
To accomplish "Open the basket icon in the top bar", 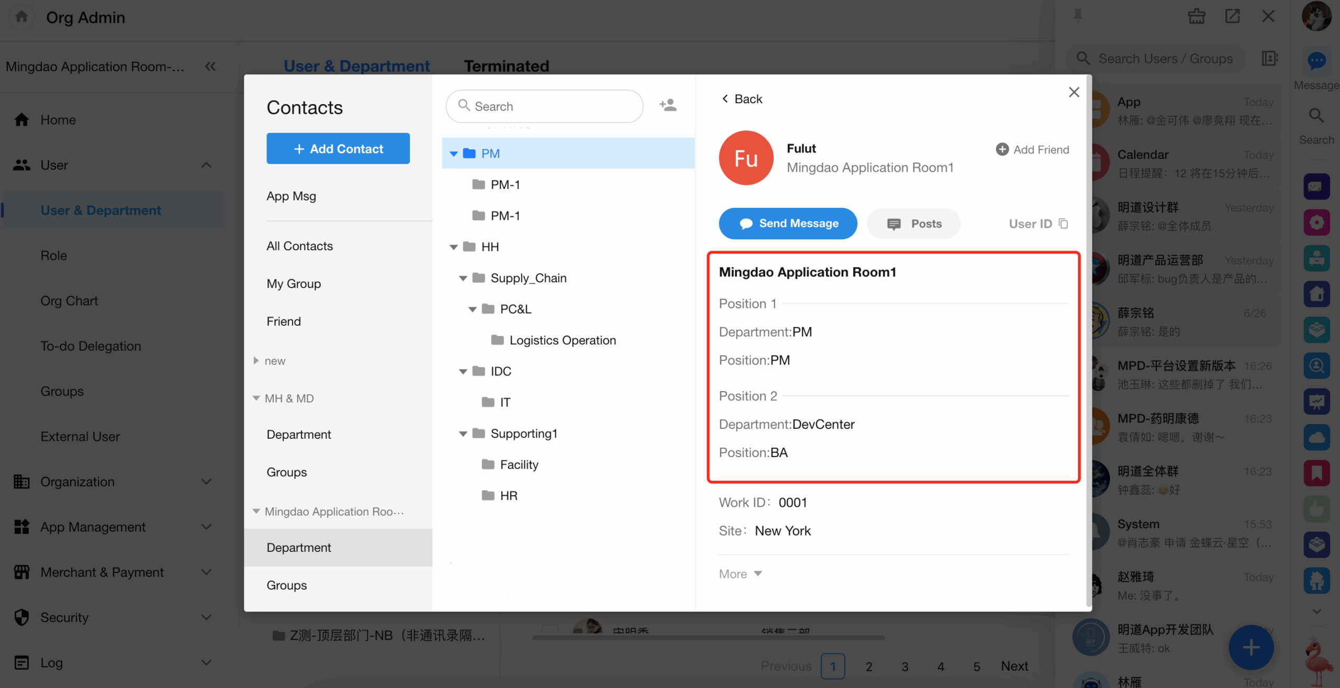I will (x=1197, y=16).
